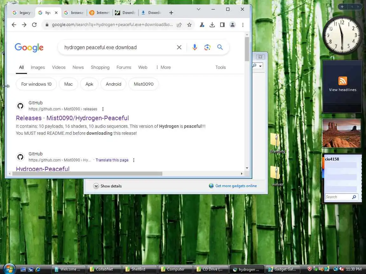Viewport: 366px width, 274px height.
Task: Click the analog clock gadget
Action: click(342, 35)
